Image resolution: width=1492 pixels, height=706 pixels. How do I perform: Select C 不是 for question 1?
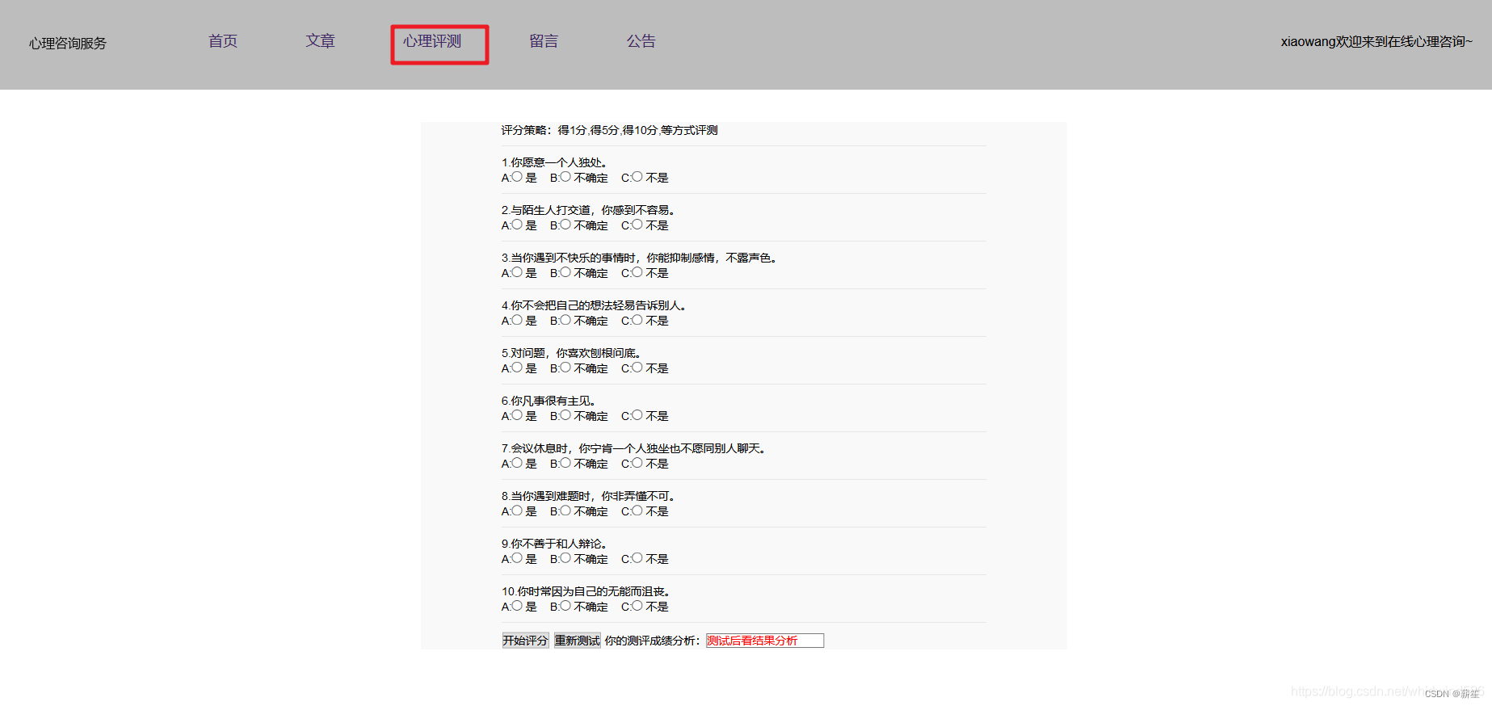click(637, 177)
